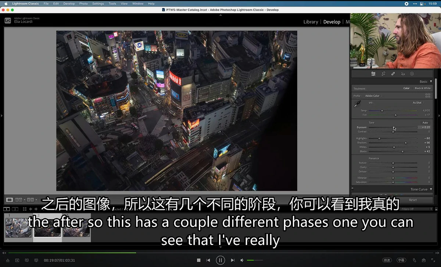Open the Help menu

coord(151,4)
